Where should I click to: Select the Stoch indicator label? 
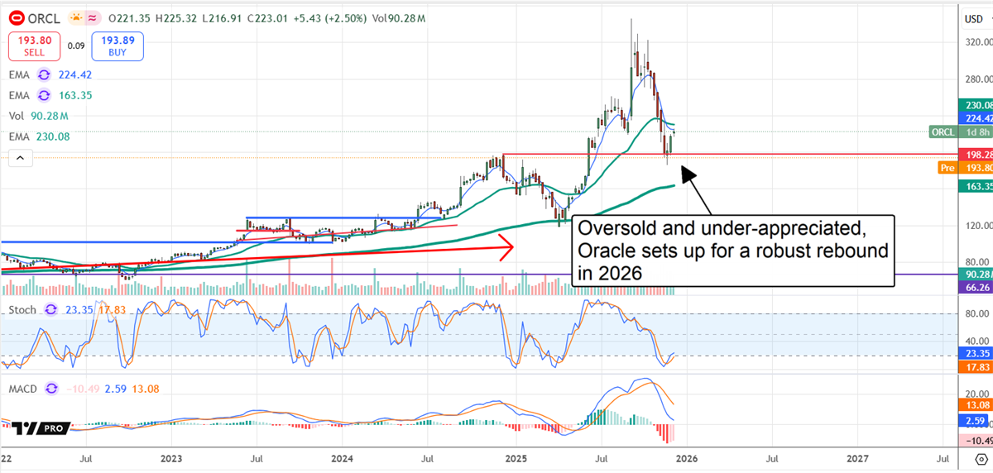click(x=22, y=310)
